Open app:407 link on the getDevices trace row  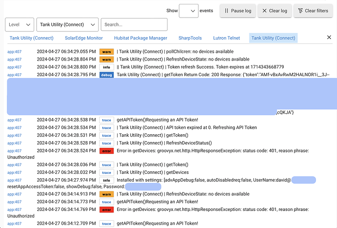click(14, 172)
